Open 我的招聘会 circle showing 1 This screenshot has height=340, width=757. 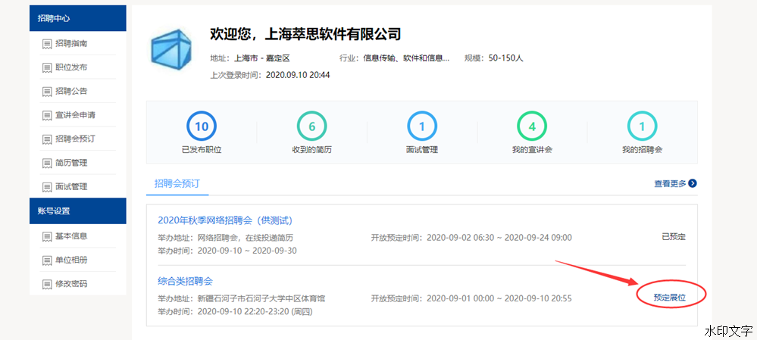(x=642, y=127)
